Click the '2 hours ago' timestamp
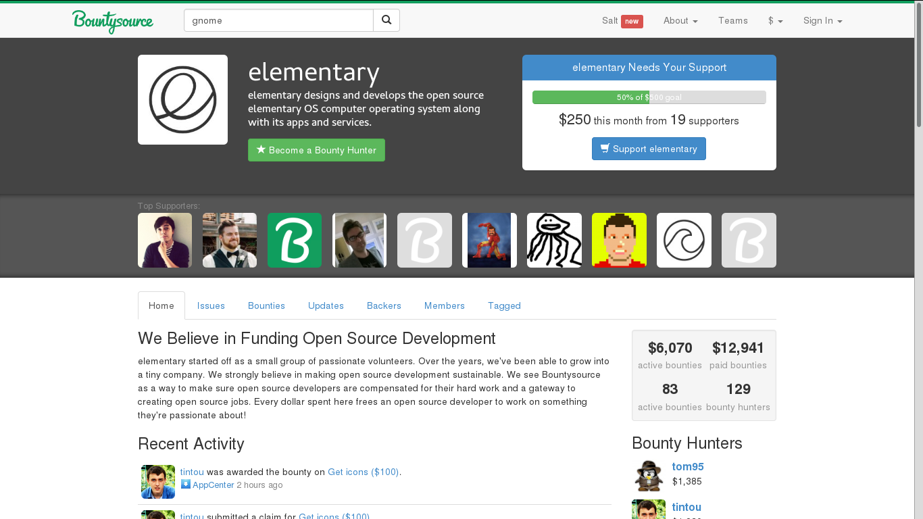The height and width of the screenshot is (519, 923). pos(259,485)
